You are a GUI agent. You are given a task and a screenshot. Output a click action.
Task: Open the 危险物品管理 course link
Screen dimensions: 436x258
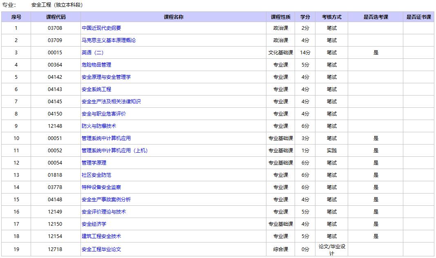pos(96,65)
